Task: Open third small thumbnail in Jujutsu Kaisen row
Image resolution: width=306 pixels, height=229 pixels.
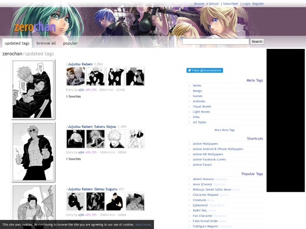Action: click(x=115, y=76)
